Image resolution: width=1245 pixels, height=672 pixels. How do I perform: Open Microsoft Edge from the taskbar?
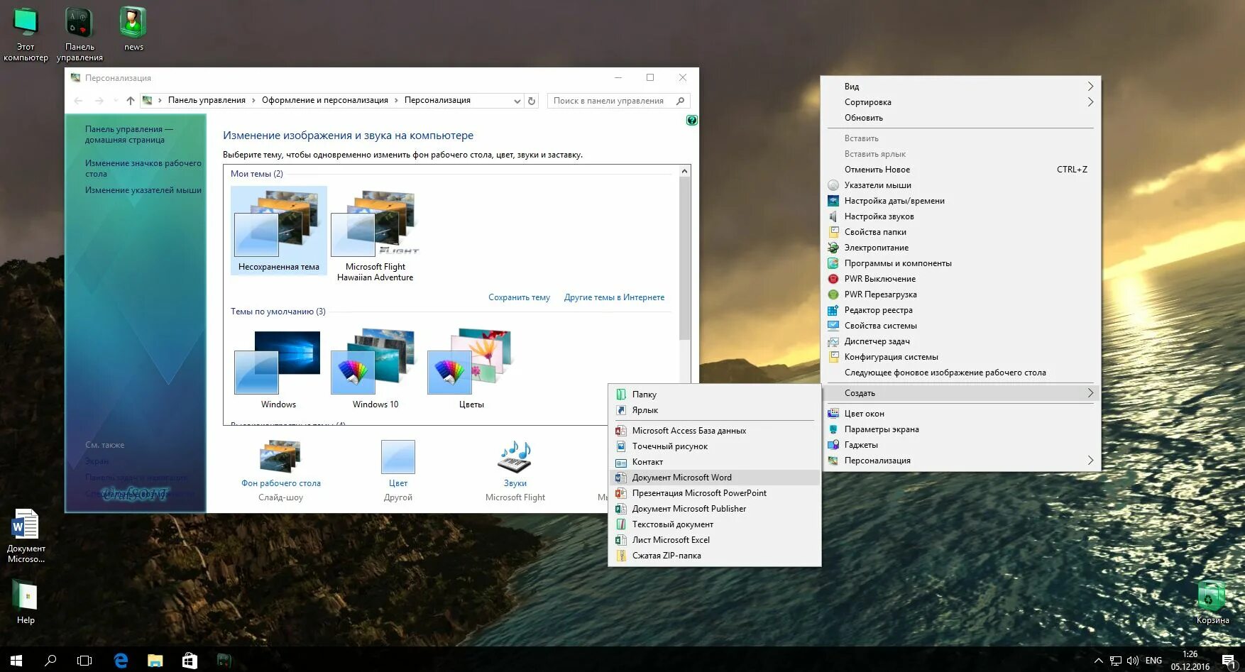tap(121, 660)
